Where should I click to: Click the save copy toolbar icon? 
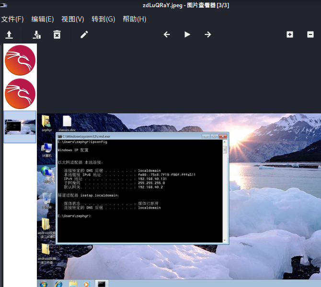click(x=36, y=34)
